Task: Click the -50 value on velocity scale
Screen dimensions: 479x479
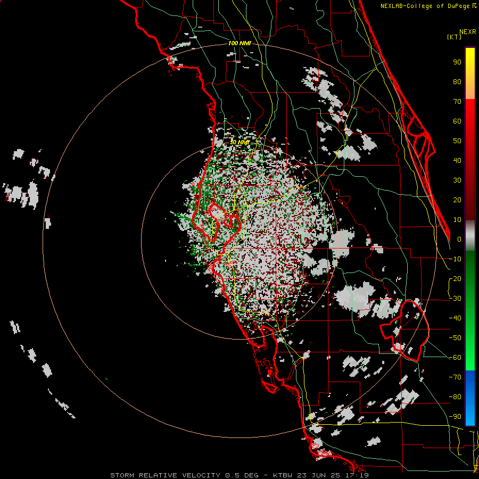Action: pyautogui.click(x=455, y=338)
